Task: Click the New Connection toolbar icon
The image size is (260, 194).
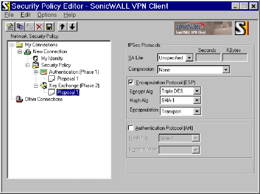Action: tap(10, 27)
